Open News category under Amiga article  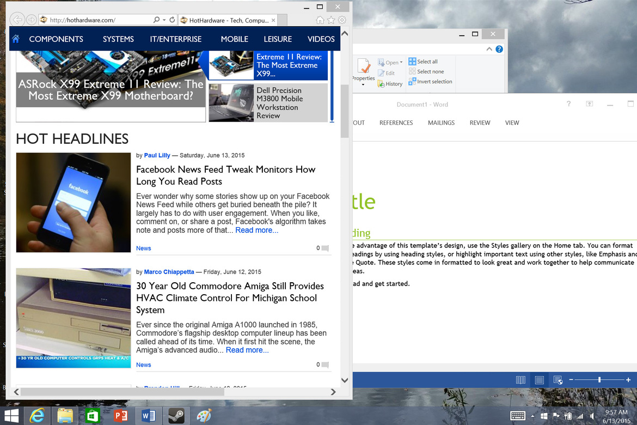coord(143,365)
